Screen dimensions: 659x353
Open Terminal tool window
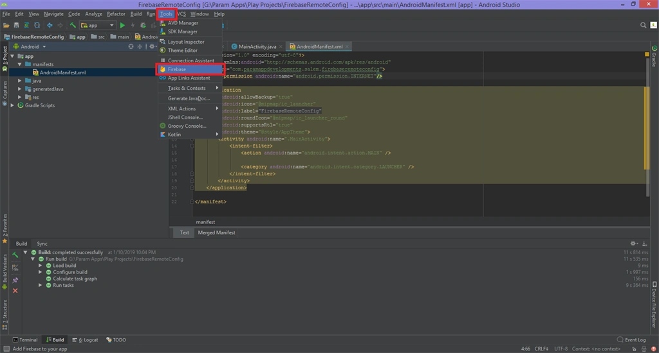pos(25,340)
